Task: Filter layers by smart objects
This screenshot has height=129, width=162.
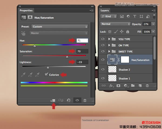Action: point(148,16)
